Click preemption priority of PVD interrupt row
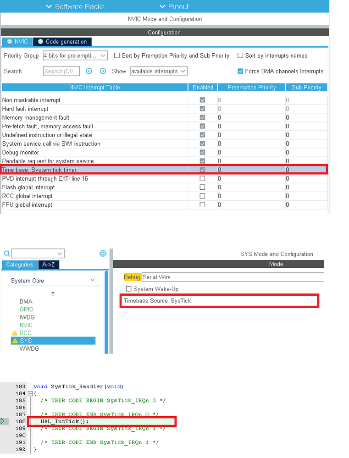 [220, 178]
